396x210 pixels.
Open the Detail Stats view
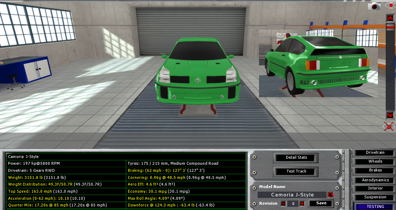(296, 158)
